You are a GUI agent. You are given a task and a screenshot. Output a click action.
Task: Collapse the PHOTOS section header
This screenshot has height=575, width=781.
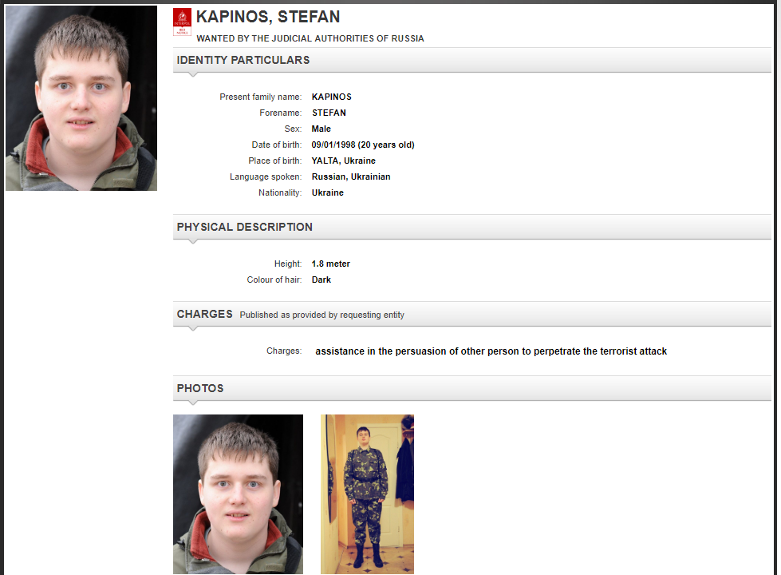pyautogui.click(x=472, y=388)
